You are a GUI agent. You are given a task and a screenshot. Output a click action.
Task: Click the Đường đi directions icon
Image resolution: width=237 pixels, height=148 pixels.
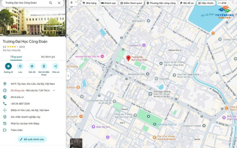coord(8,66)
